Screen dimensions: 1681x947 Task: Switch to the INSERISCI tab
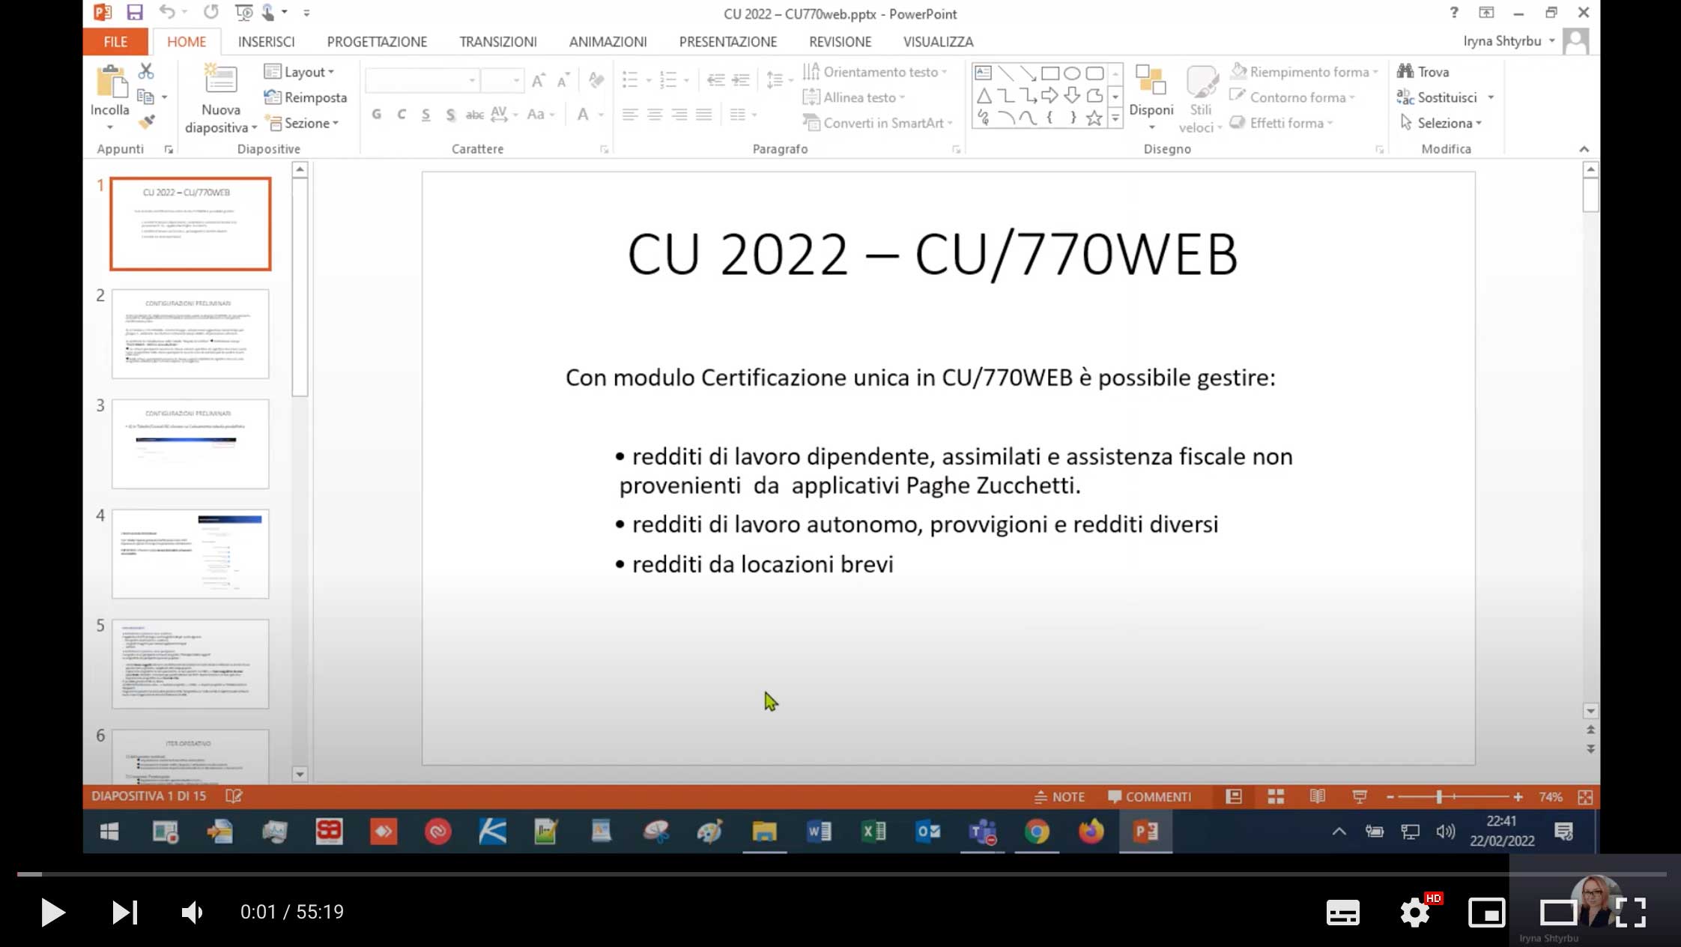tap(266, 41)
